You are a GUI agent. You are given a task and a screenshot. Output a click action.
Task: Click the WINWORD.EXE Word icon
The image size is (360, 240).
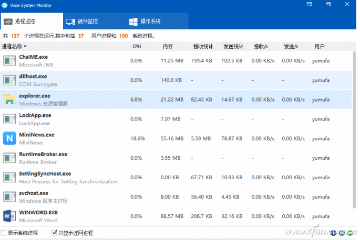click(x=9, y=216)
